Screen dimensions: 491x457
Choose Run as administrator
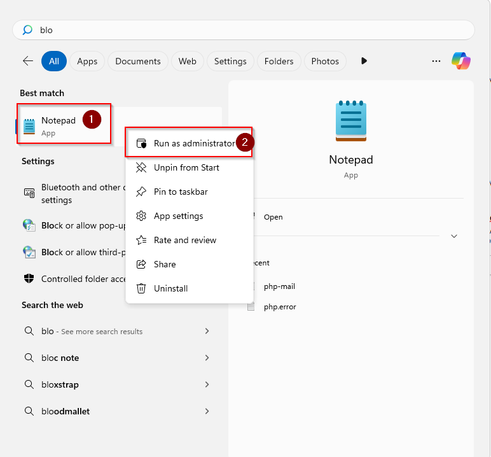(x=189, y=143)
